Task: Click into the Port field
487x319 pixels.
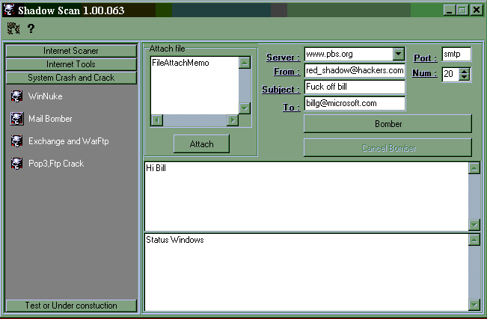Action: [456, 55]
